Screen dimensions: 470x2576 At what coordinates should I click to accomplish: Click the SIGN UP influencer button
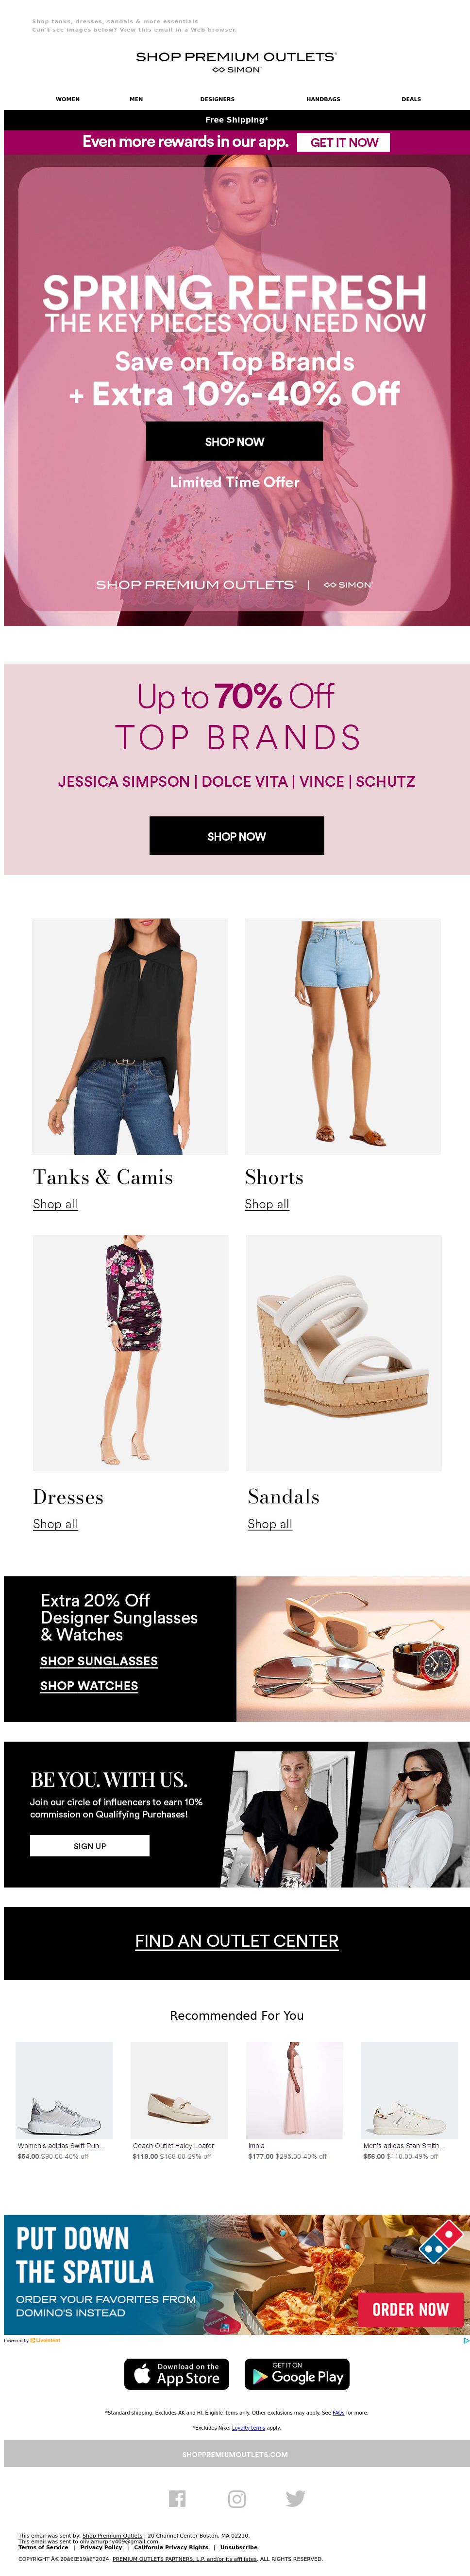[90, 1845]
